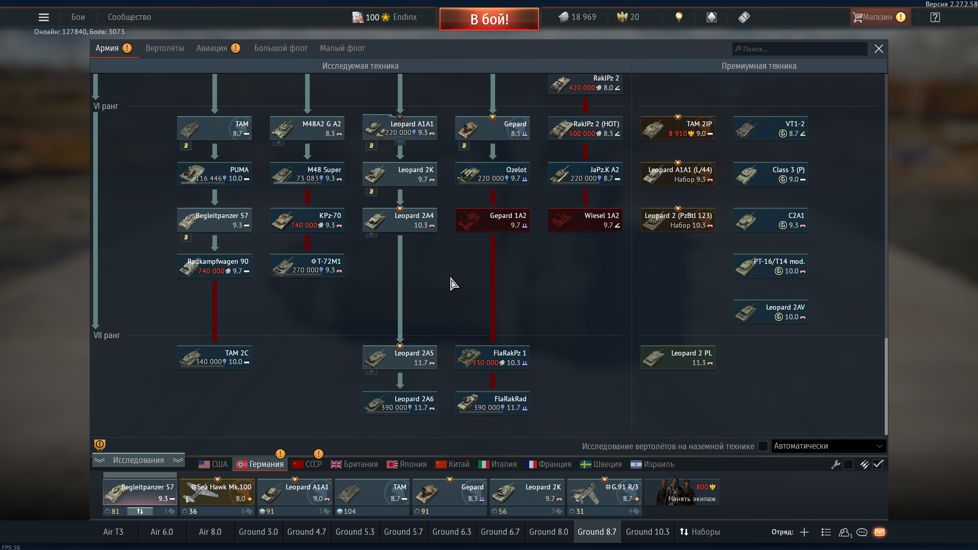Toggle helicopter research on ground vehicles checkbox
Screen dimensions: 978x550
763,446
